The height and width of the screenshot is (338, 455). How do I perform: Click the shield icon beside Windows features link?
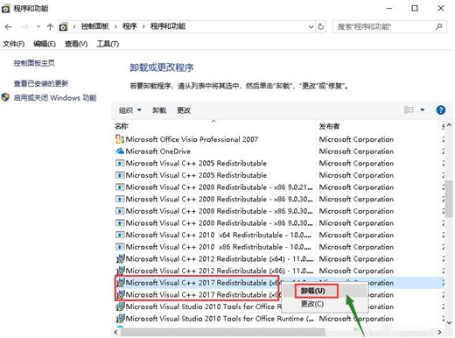(5, 97)
